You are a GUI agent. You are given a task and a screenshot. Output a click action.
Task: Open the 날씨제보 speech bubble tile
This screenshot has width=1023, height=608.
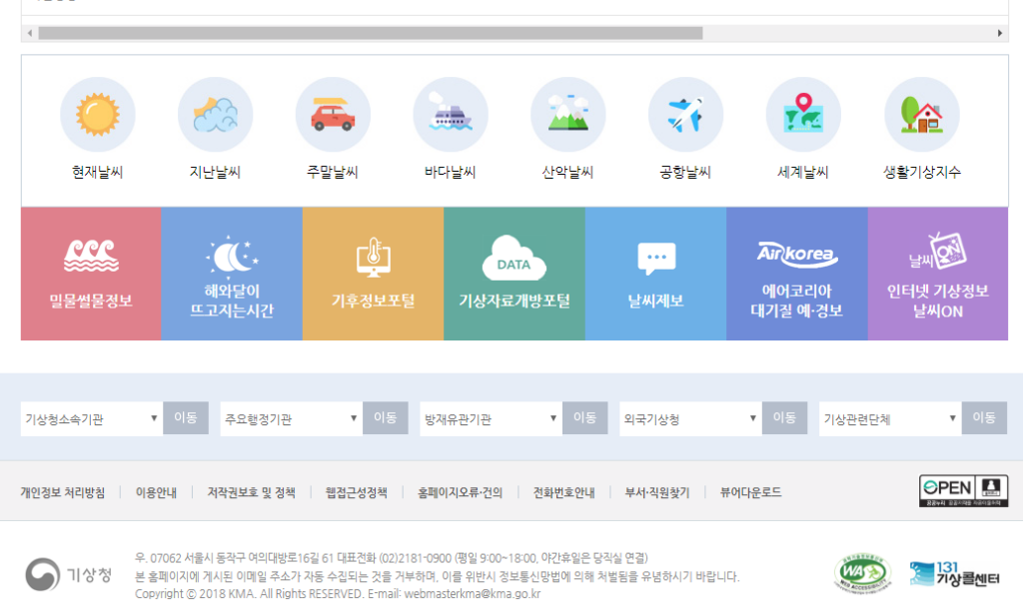655,274
